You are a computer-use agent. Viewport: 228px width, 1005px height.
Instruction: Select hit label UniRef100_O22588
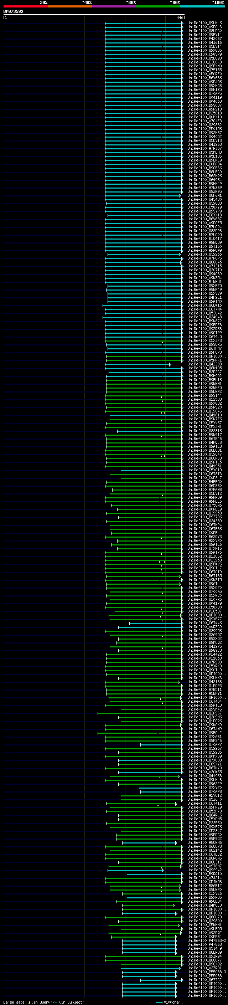click(x=204, y=400)
